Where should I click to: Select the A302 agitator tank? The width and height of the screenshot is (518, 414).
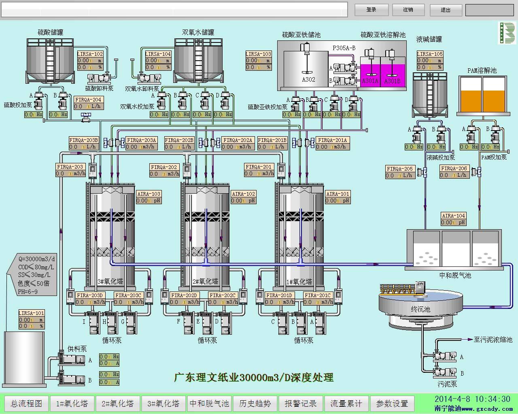click(306, 68)
